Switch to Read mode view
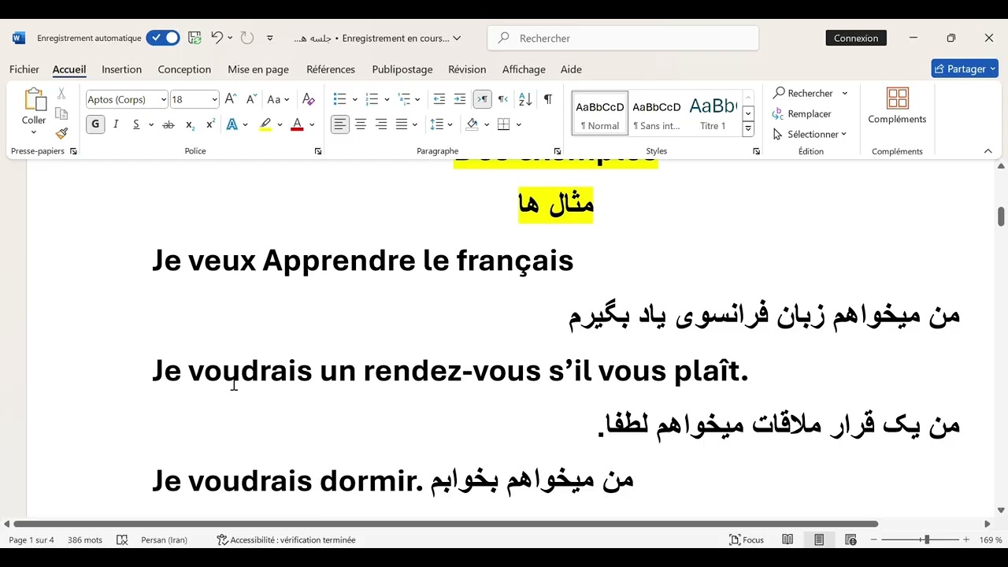 [x=787, y=540]
